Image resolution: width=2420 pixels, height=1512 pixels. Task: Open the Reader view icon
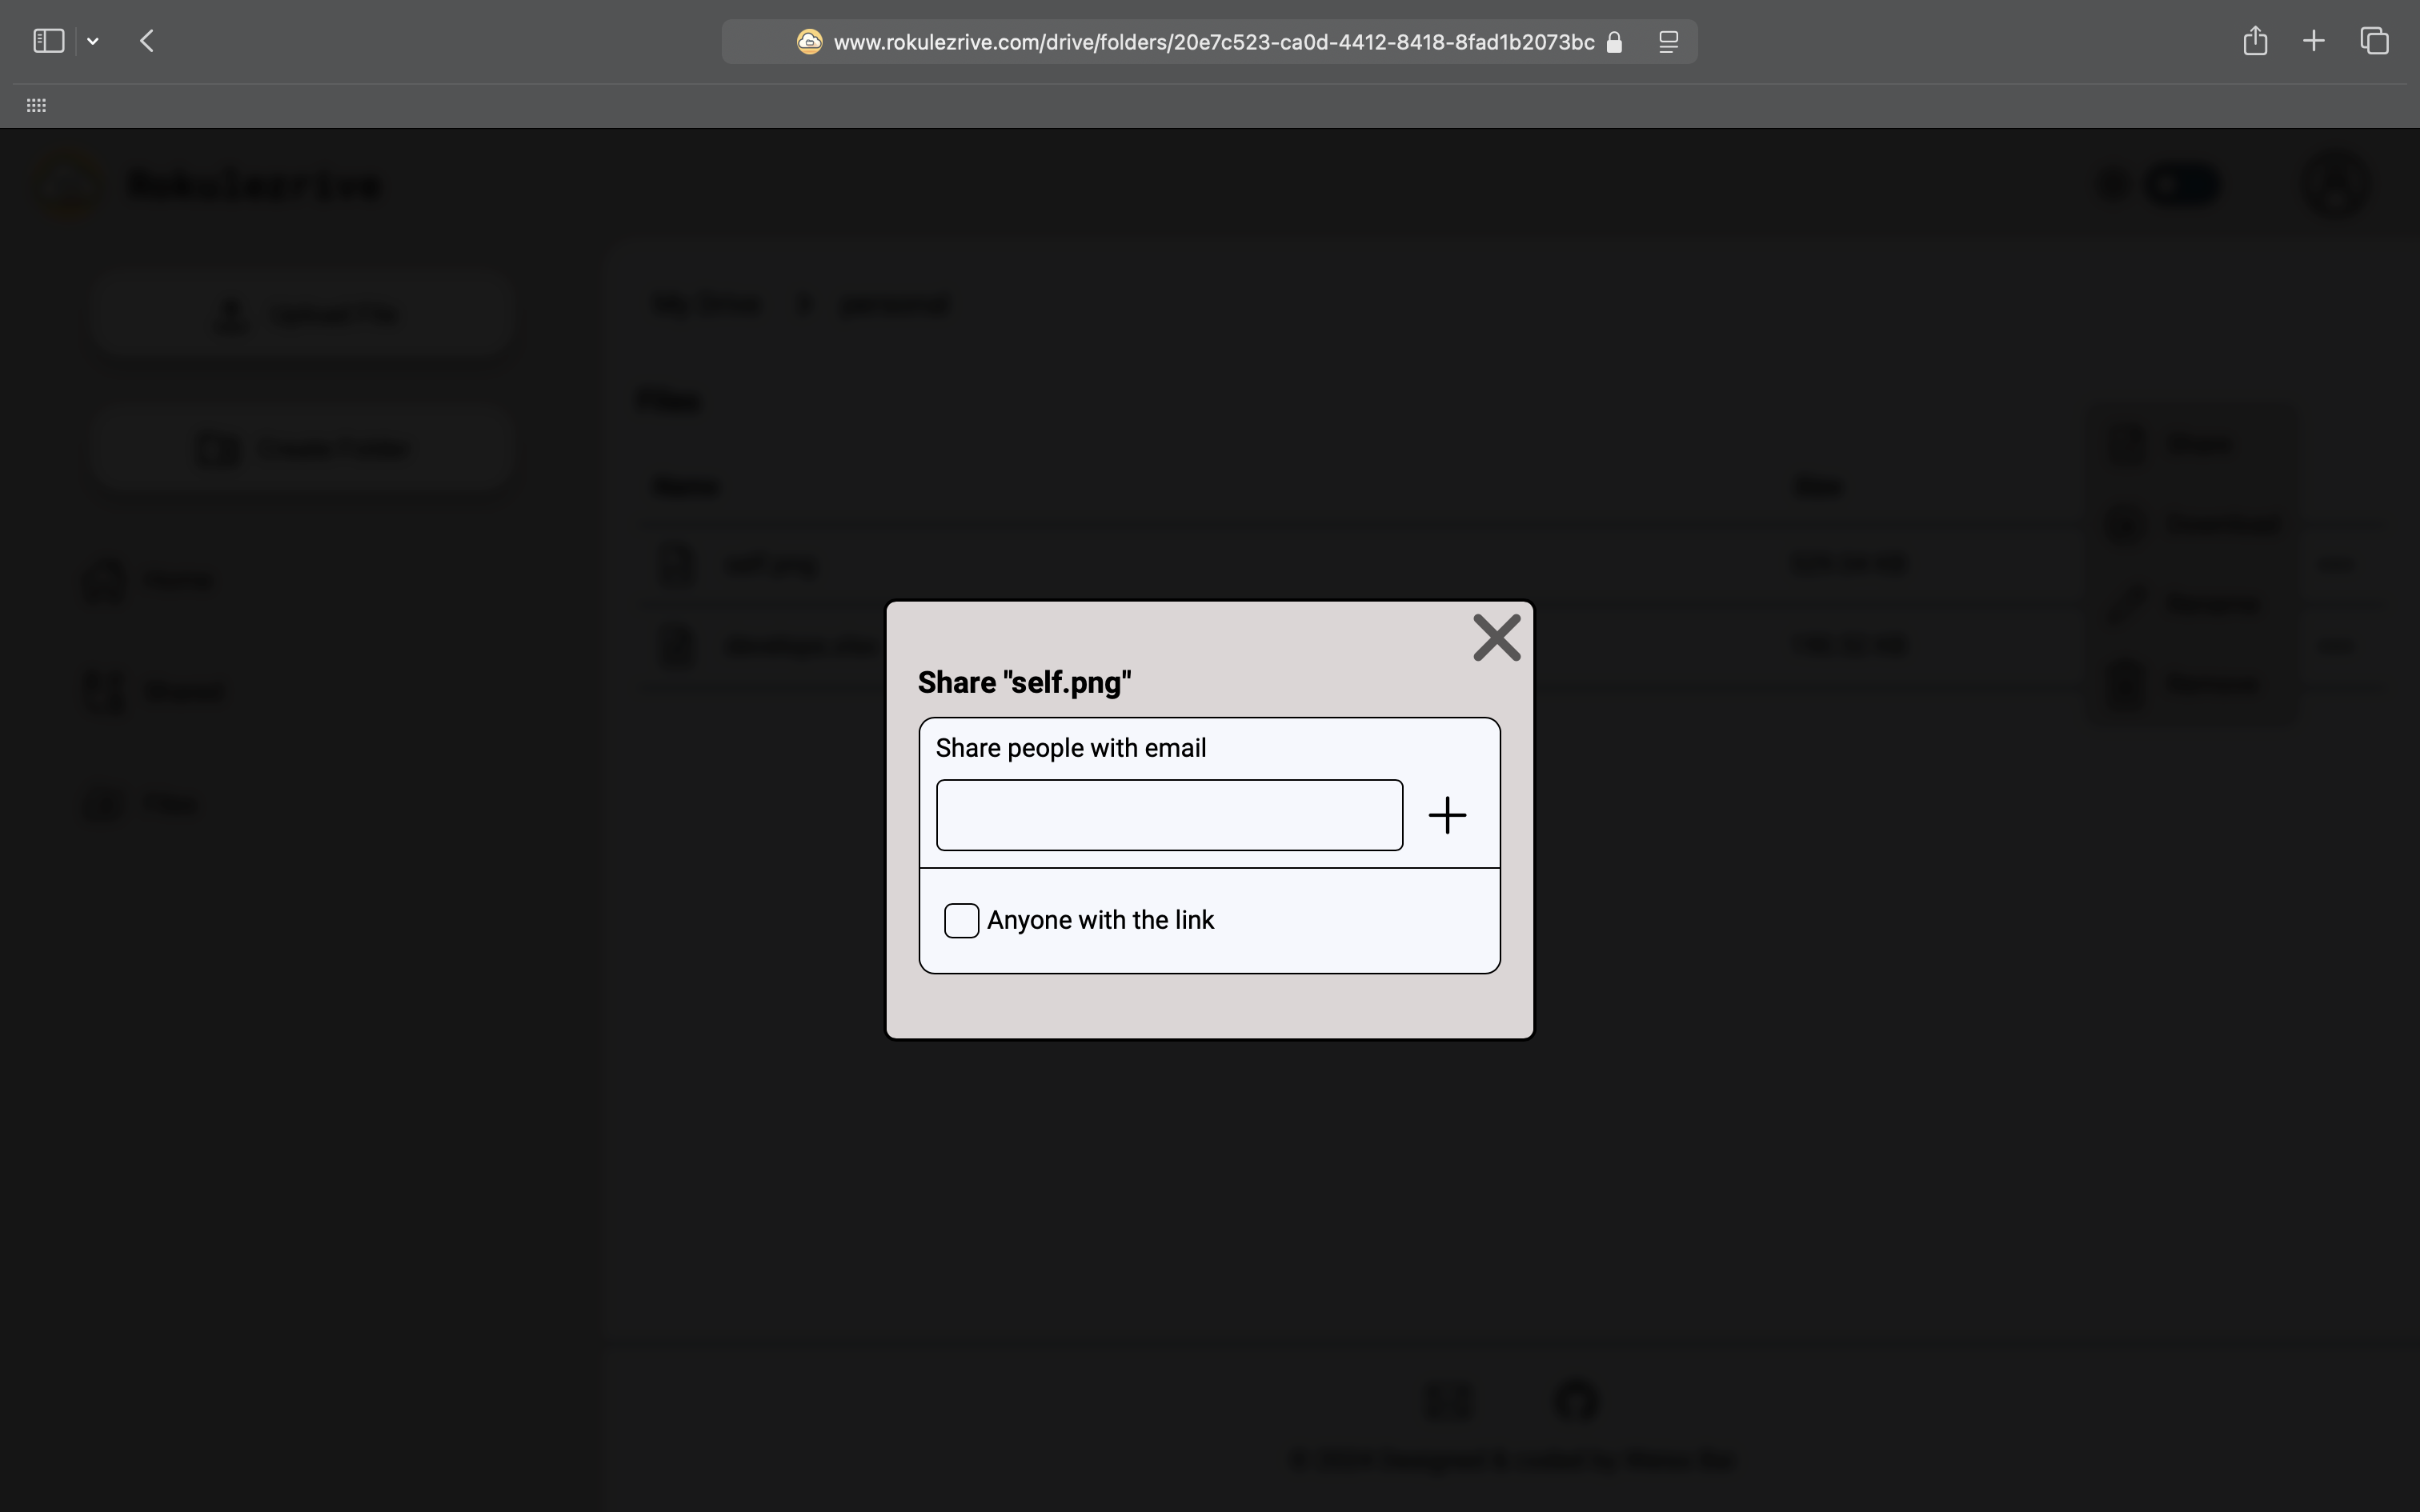click(x=1668, y=42)
